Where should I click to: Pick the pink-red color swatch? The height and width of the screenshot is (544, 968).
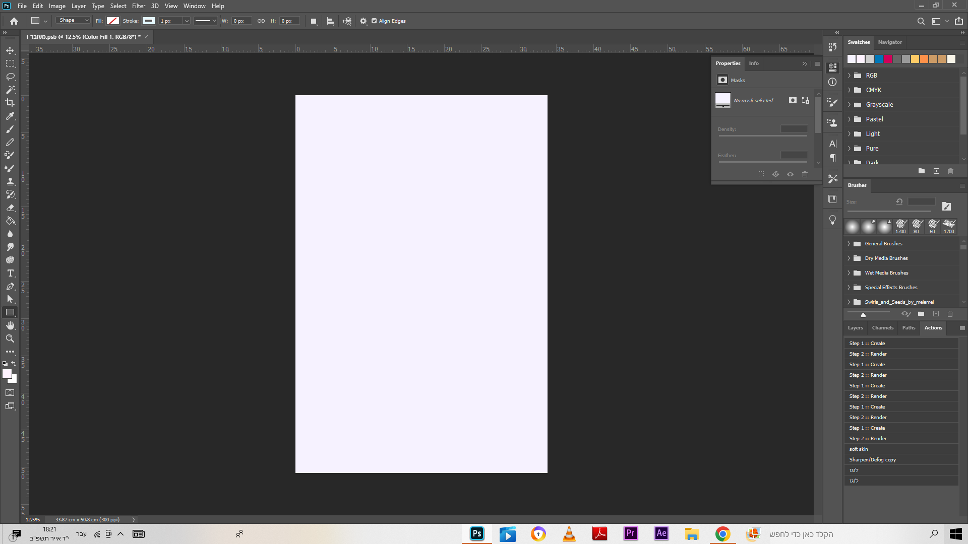point(888,59)
